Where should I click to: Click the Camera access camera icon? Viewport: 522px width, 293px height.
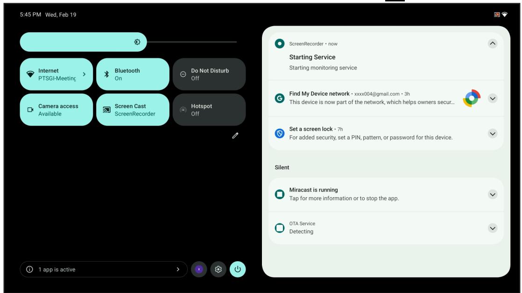30,110
